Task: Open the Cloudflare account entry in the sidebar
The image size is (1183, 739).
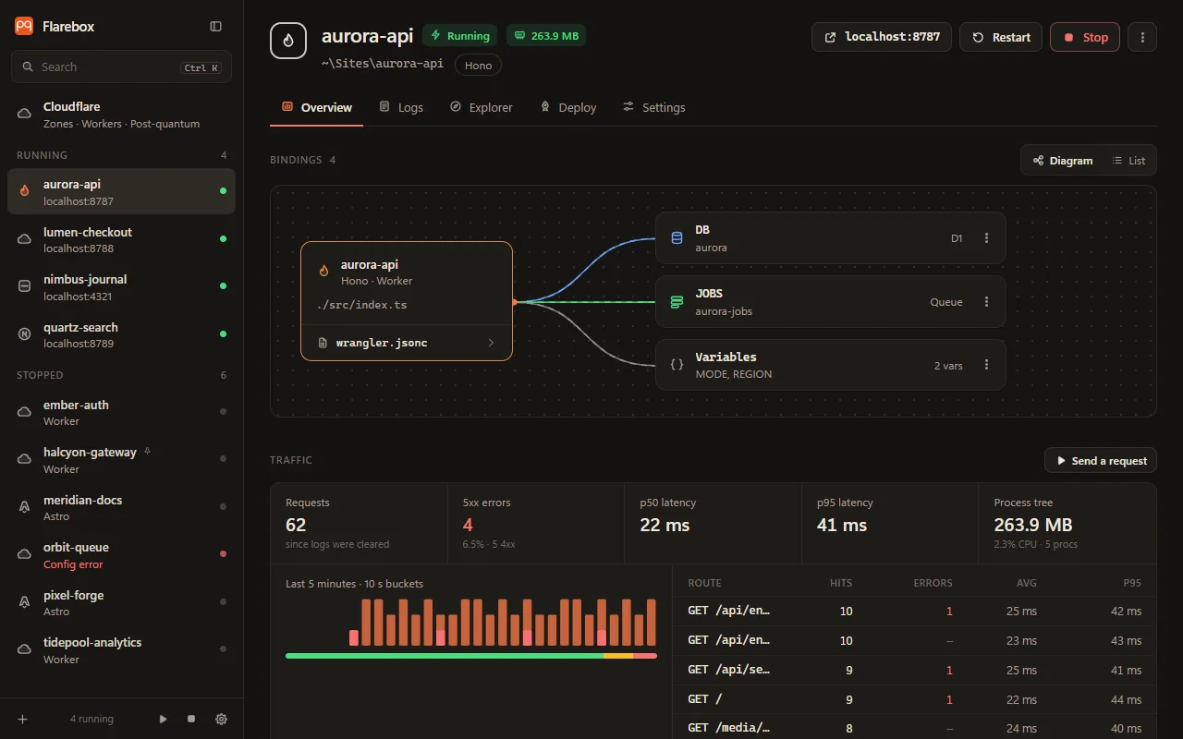Action: 121,115
